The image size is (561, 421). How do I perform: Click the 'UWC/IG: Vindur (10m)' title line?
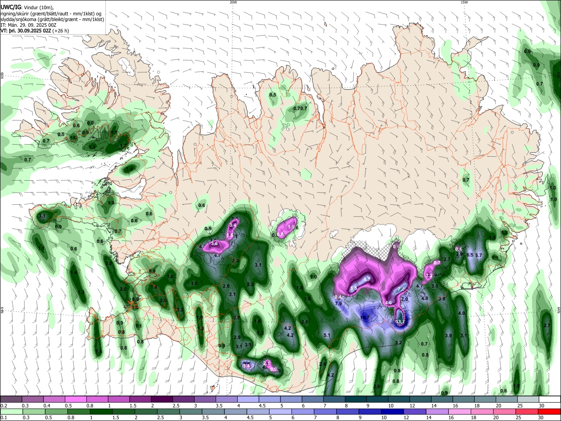(x=27, y=7)
